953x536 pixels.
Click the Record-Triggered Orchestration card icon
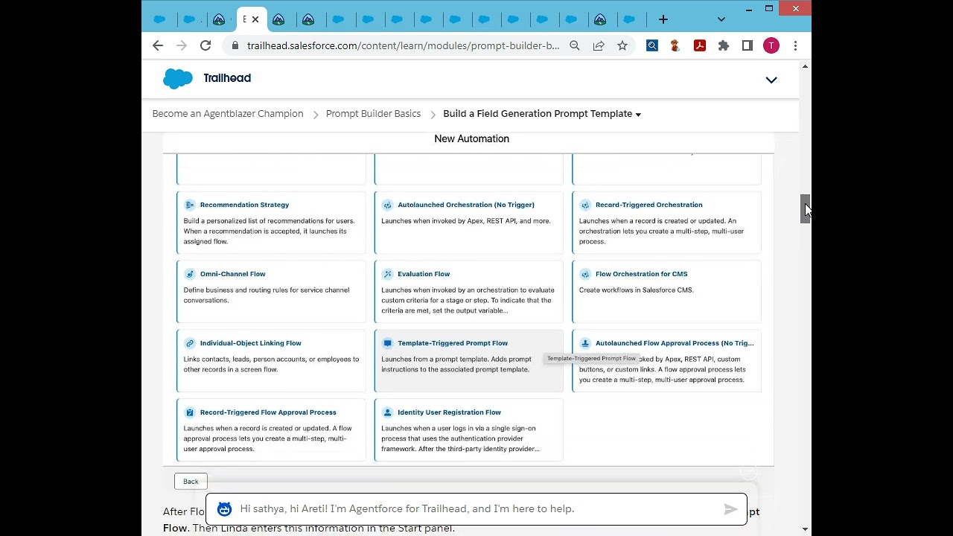tap(585, 205)
